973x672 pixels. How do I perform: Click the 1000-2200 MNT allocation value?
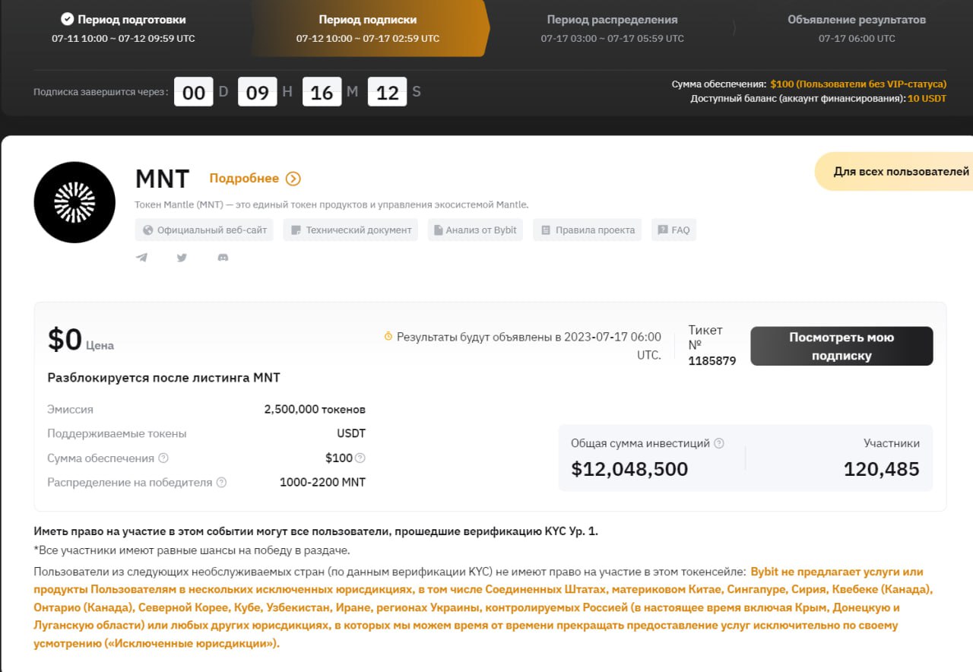point(322,482)
